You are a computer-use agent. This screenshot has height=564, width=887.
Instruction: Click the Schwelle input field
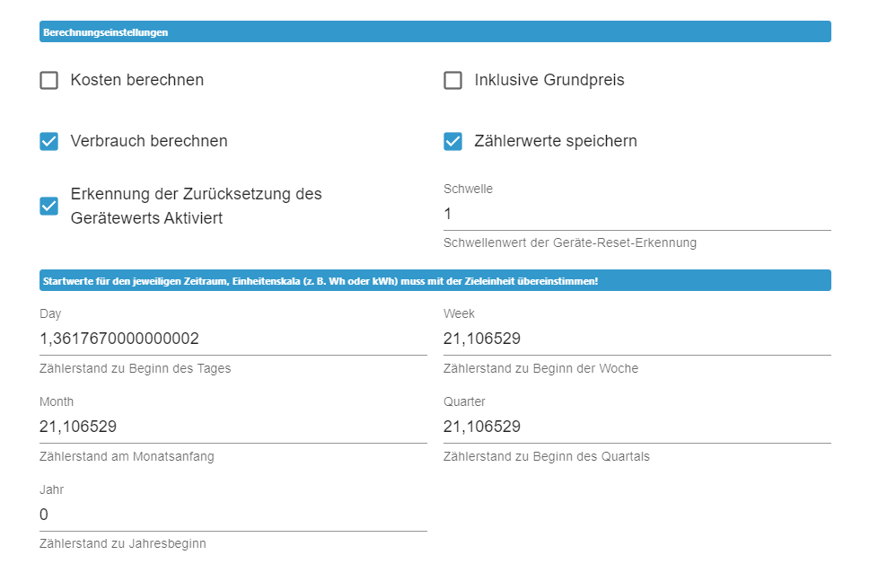coord(637,215)
